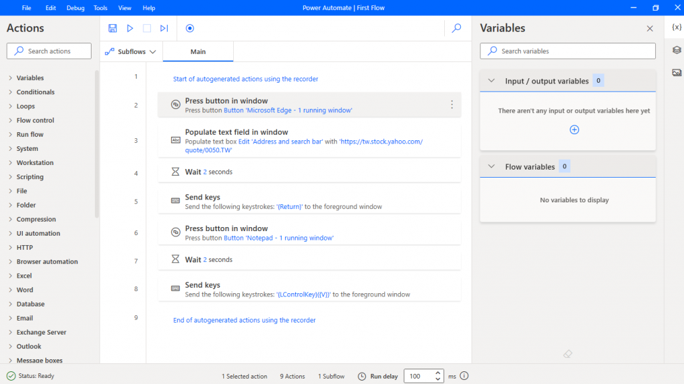Viewport: 684px width, 384px height.
Task: Click the Actions panel scrollbar
Action: click(97, 144)
